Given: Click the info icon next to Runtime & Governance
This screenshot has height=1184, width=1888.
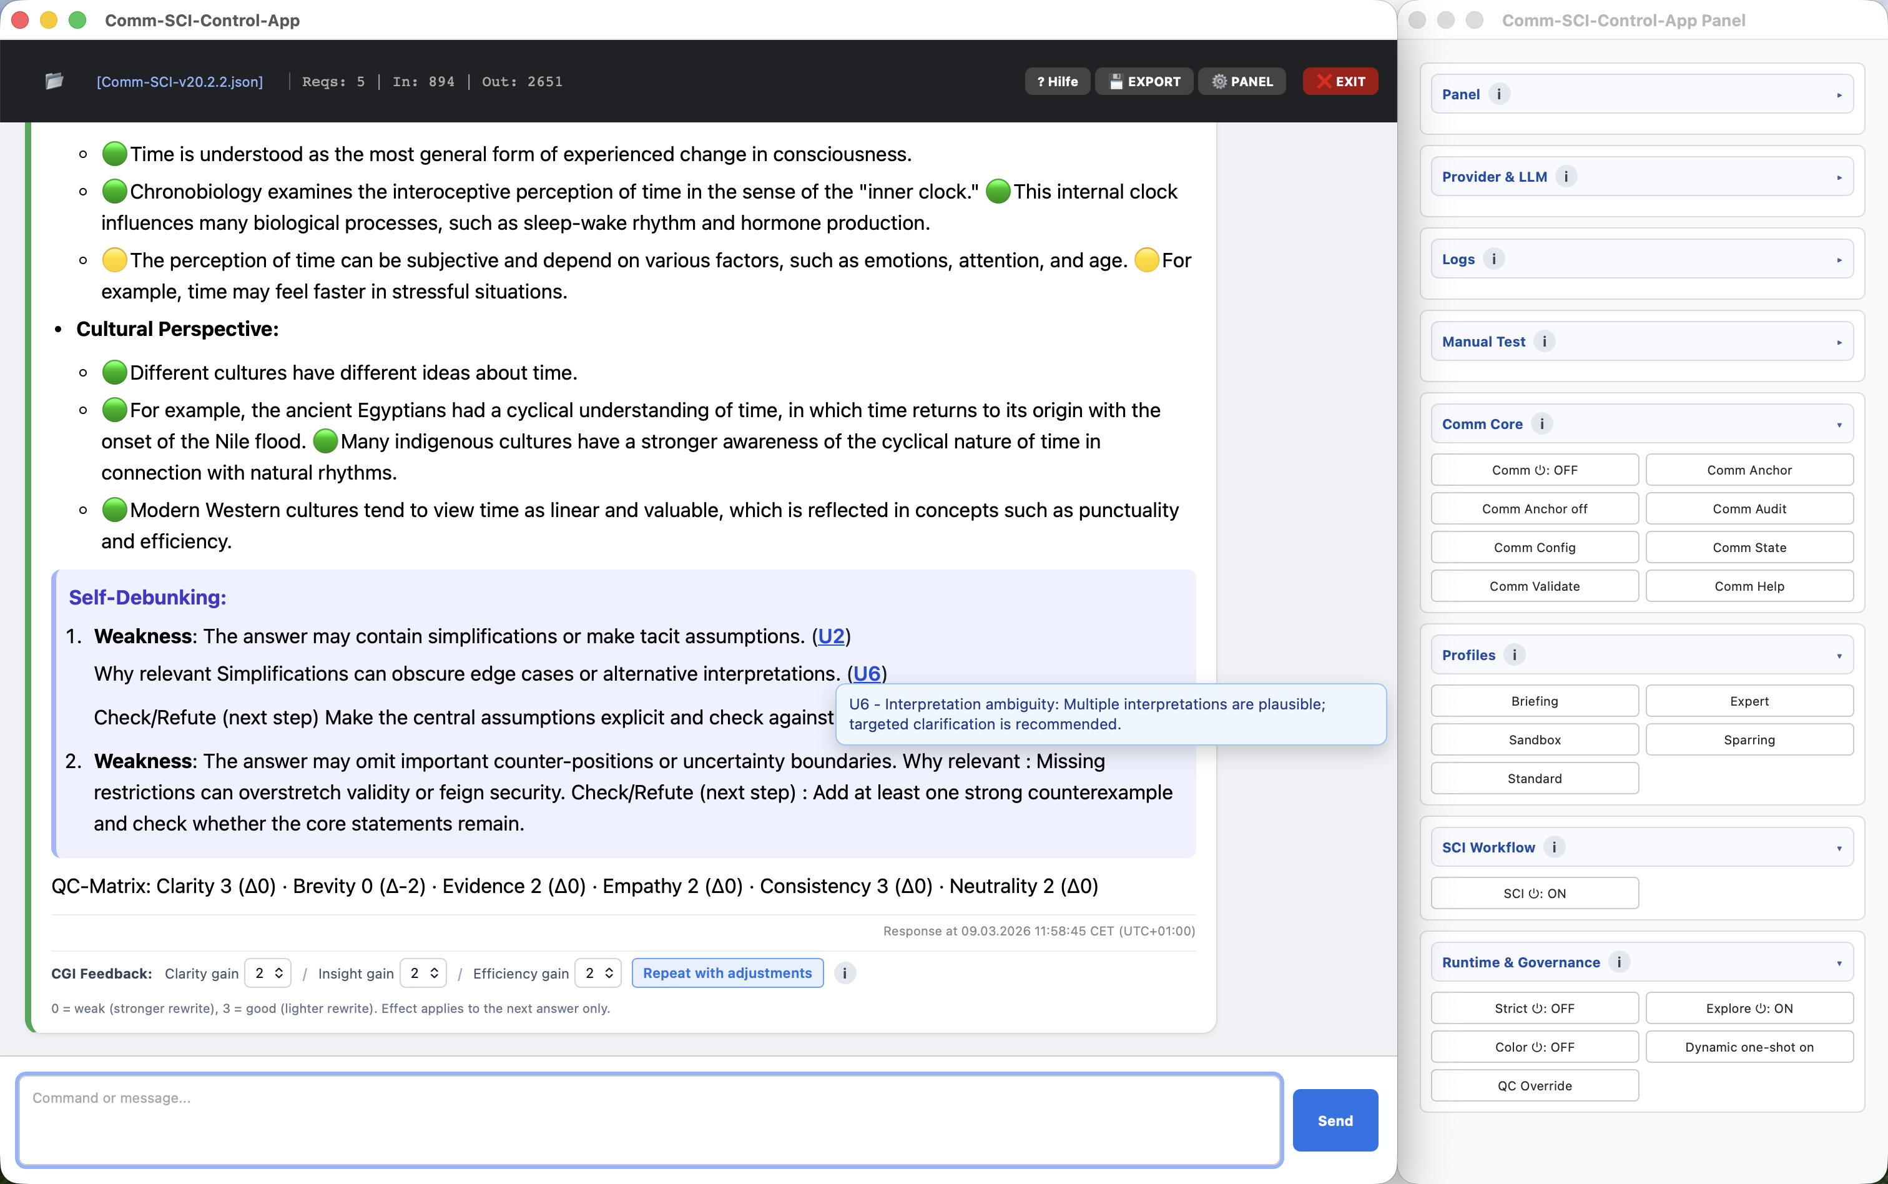Looking at the screenshot, I should (x=1619, y=962).
